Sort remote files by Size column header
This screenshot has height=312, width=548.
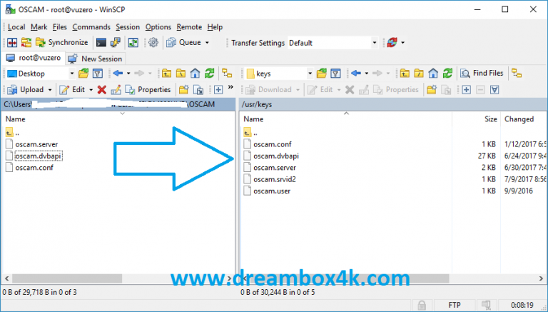(490, 119)
